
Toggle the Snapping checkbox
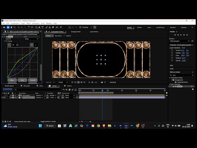coord(80,27)
